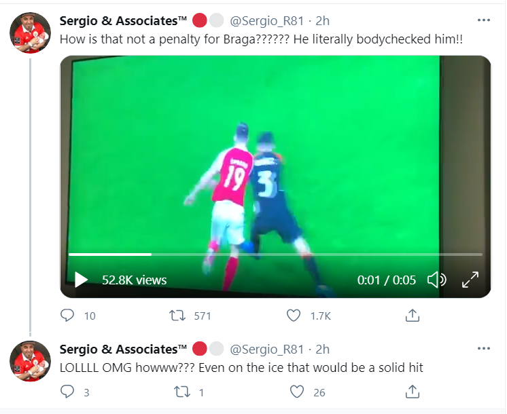Viewport: 507px width, 414px height.
Task: Click the first tweet's 2h timestamp
Action: (322, 20)
